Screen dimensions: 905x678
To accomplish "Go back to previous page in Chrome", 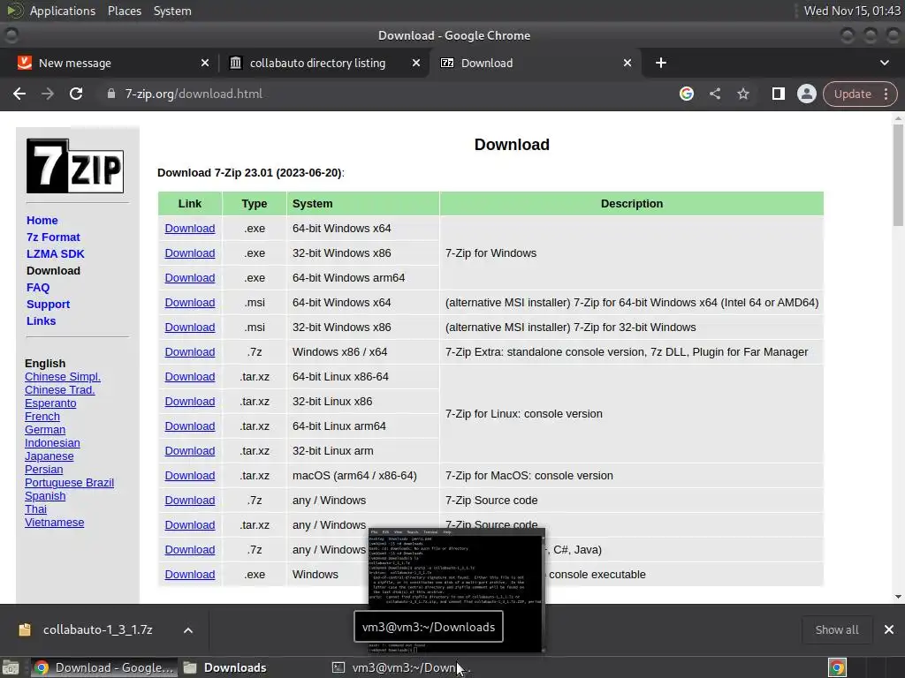I will (x=19, y=94).
